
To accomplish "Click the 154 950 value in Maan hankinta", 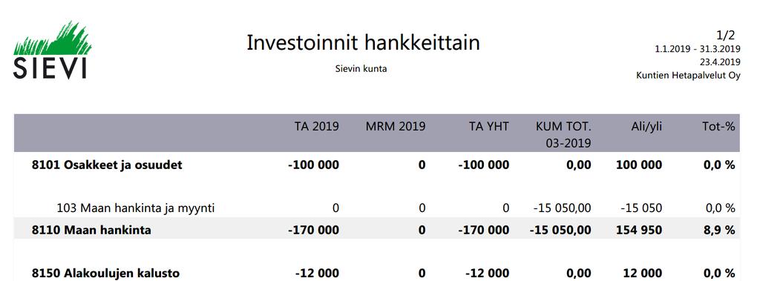I will point(639,230).
